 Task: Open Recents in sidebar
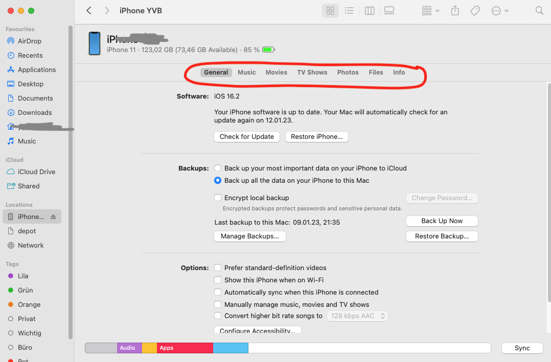pyautogui.click(x=30, y=56)
